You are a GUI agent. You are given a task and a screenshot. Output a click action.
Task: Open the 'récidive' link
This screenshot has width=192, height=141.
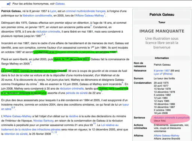[73, 116]
